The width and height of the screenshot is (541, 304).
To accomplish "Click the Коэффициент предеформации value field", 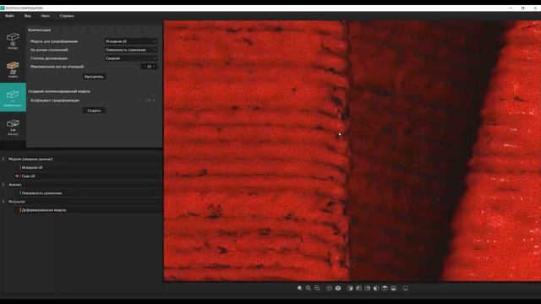I will pos(148,100).
